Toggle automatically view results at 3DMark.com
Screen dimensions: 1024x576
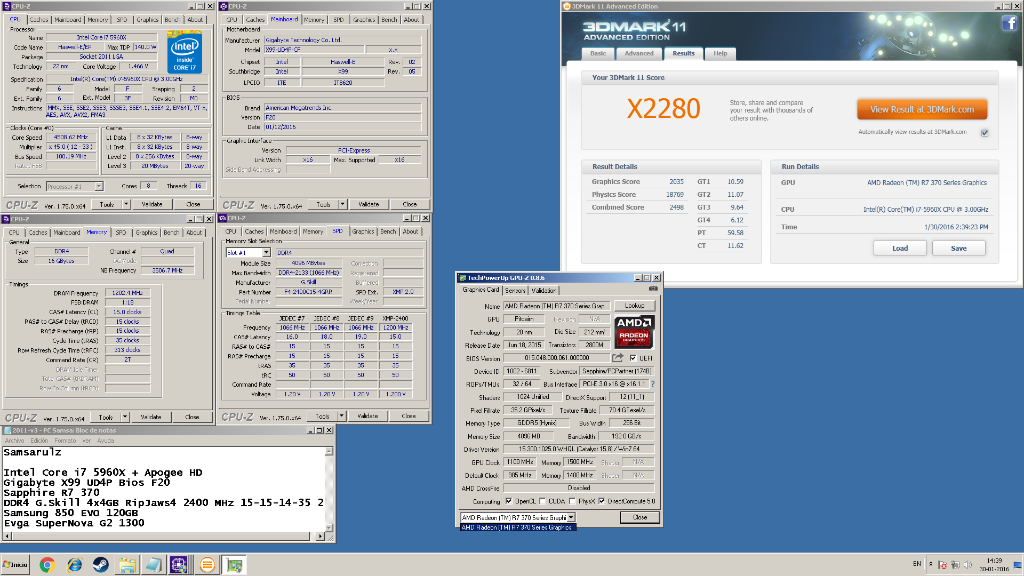[985, 133]
